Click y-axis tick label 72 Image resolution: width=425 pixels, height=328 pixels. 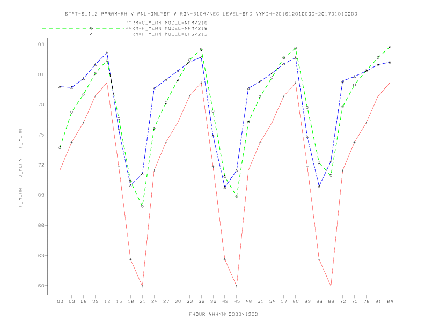click(x=41, y=165)
